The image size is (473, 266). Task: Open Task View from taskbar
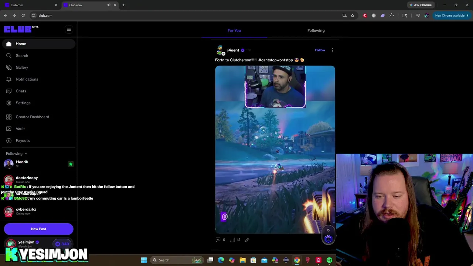coord(210,260)
